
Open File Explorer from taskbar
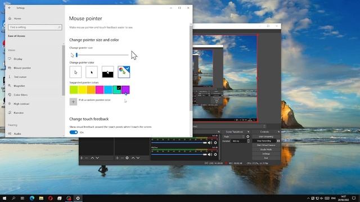coord(41,198)
